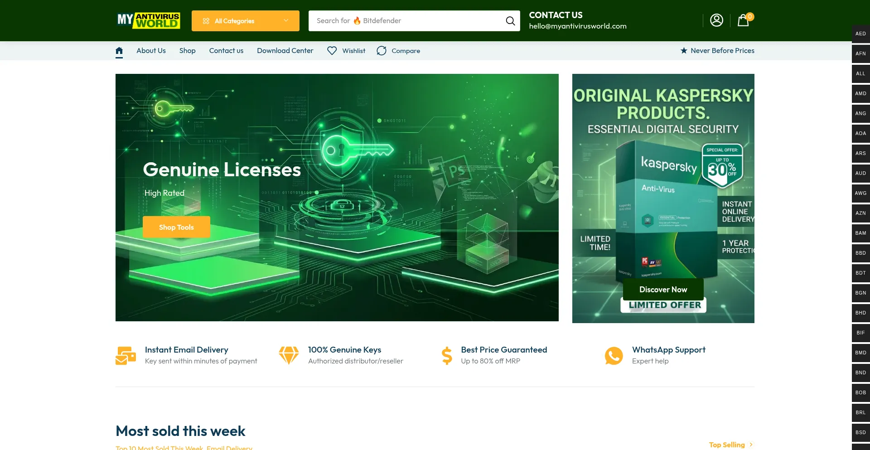
Task: Click the 100% Genuine Keys diamond icon
Action: [289, 356]
